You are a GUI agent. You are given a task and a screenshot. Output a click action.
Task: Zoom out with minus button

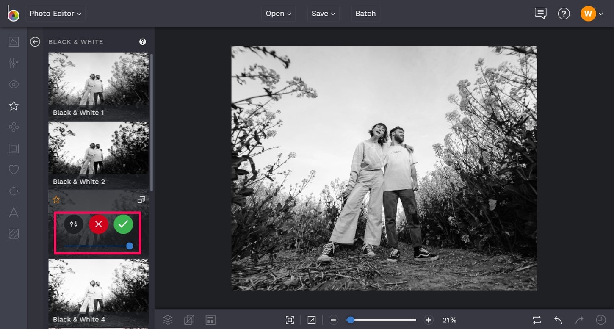click(x=333, y=320)
